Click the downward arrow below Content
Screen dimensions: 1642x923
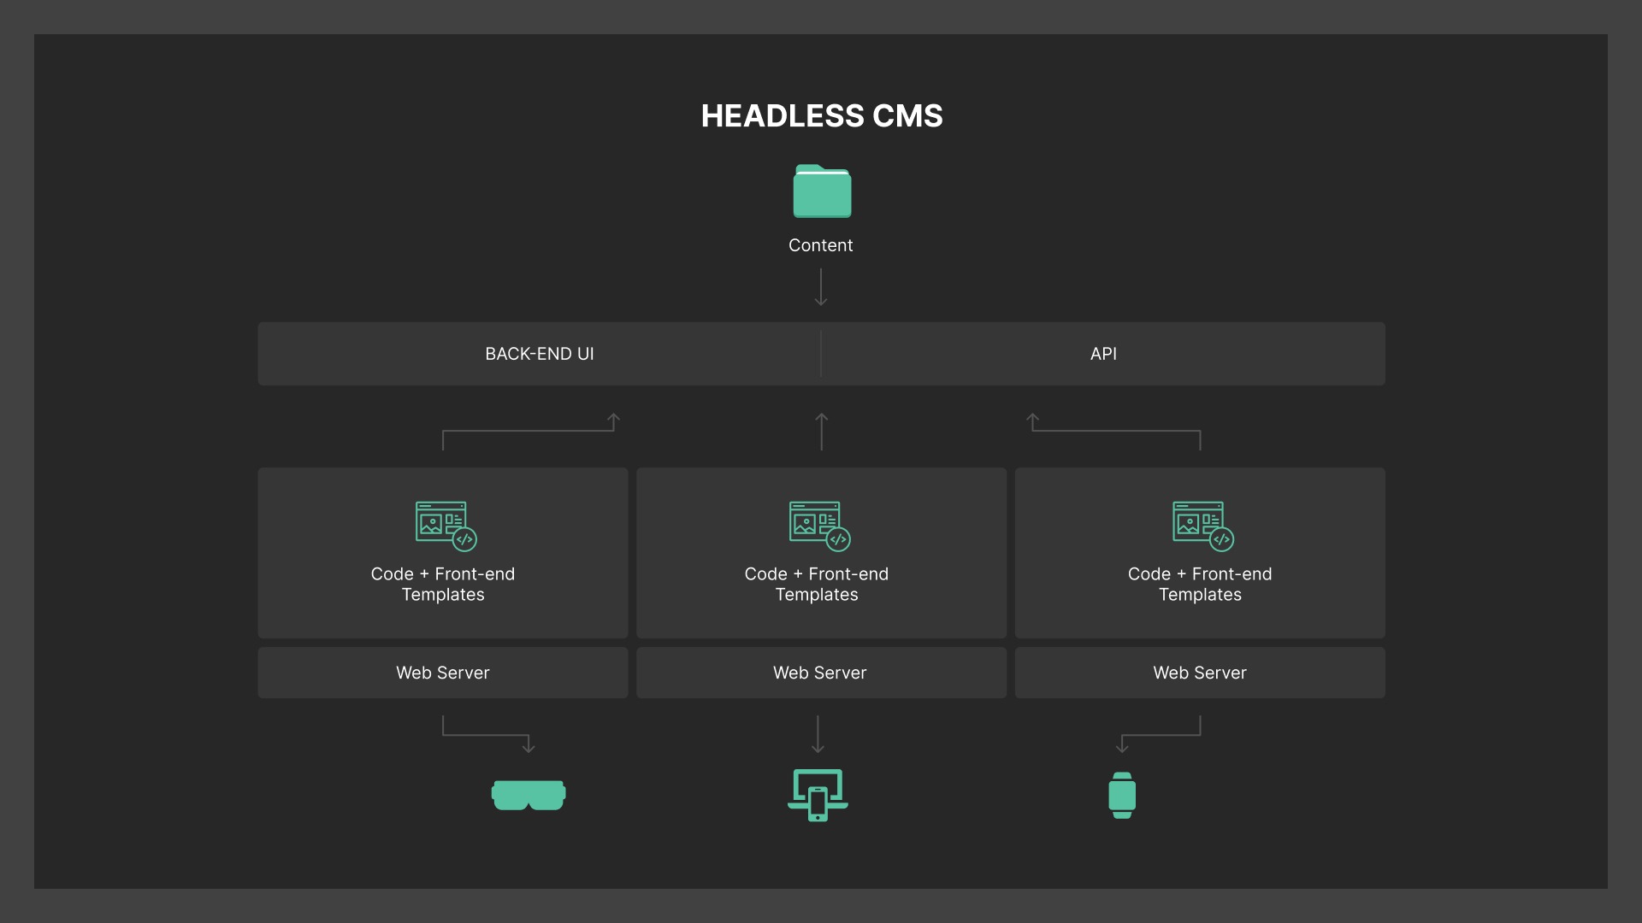coord(821,287)
